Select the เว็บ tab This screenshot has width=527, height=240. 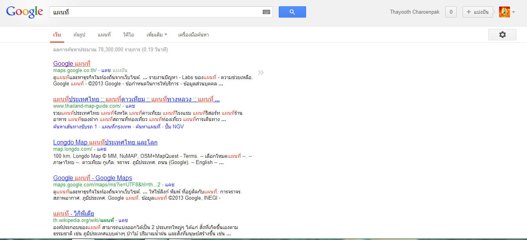57,35
